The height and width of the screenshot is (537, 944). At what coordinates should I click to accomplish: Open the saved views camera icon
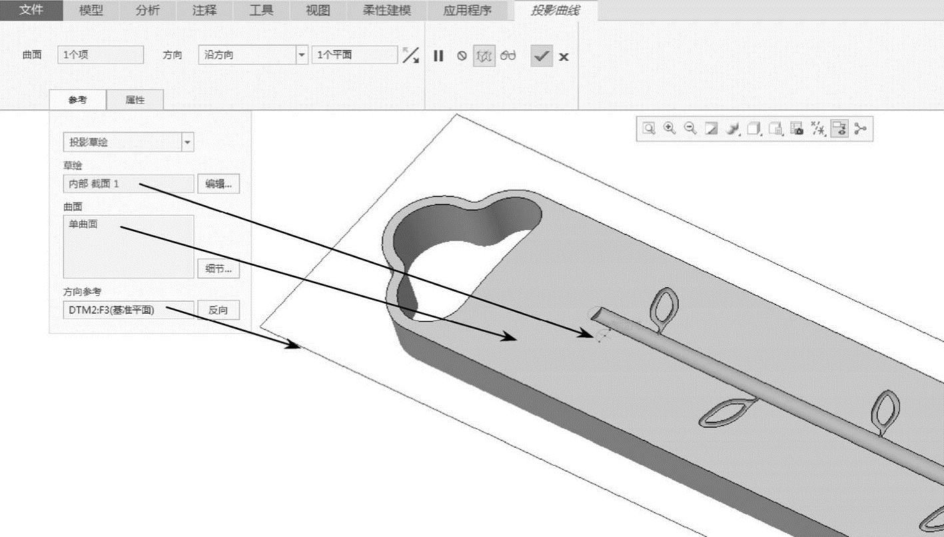pos(797,129)
